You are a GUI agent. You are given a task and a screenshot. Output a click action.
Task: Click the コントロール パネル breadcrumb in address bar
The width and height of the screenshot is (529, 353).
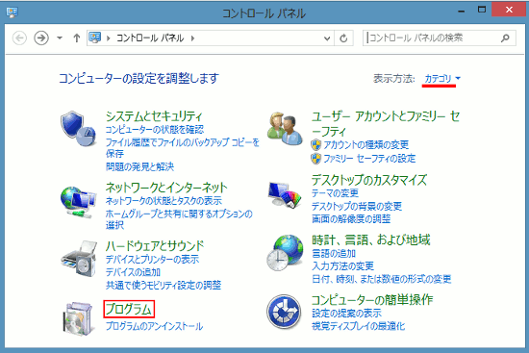coord(150,38)
